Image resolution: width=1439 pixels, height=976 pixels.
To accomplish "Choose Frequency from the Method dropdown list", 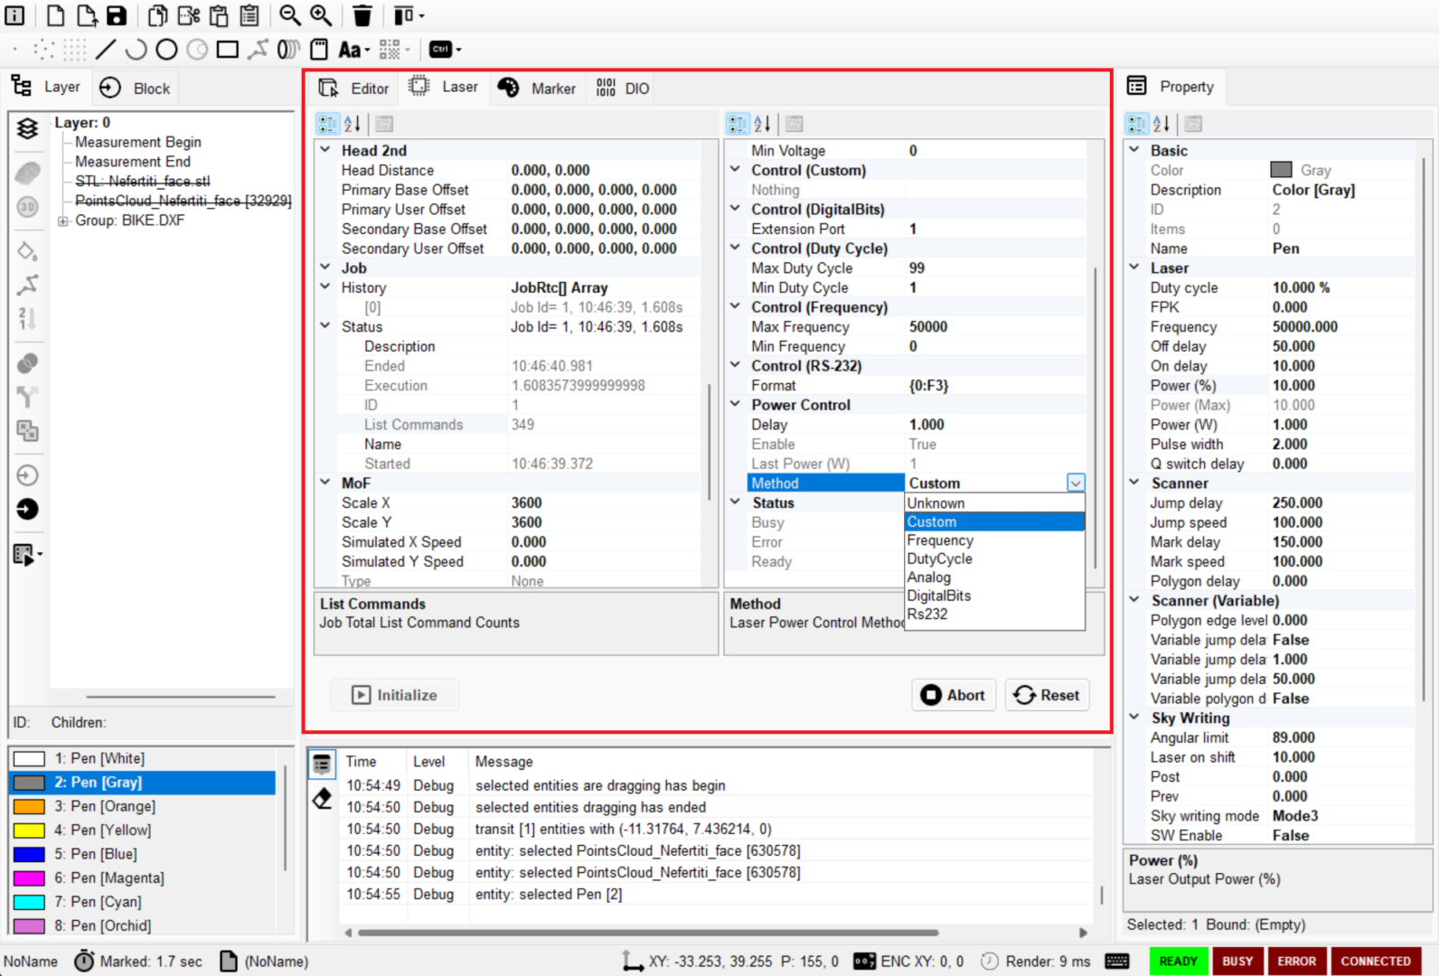I will (940, 540).
